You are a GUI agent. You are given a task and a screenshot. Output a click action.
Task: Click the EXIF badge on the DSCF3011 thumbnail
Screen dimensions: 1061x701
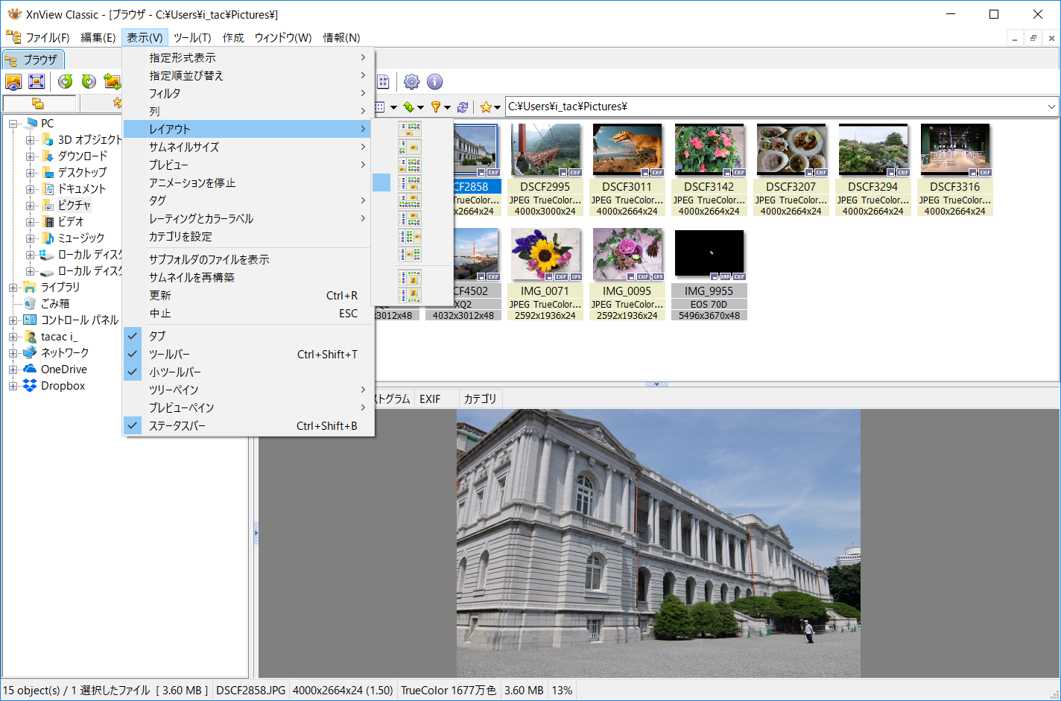click(x=657, y=172)
